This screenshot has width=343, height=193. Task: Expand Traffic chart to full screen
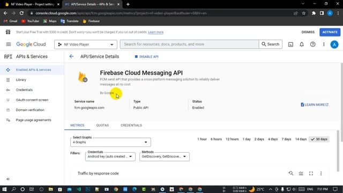[x=311, y=173]
